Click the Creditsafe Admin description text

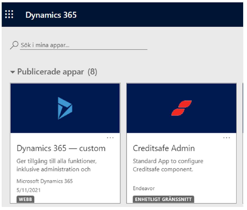pos(168,165)
